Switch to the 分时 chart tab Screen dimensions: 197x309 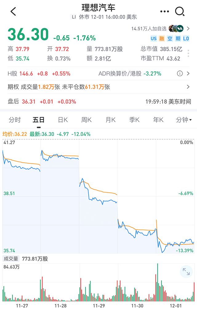[15, 120]
